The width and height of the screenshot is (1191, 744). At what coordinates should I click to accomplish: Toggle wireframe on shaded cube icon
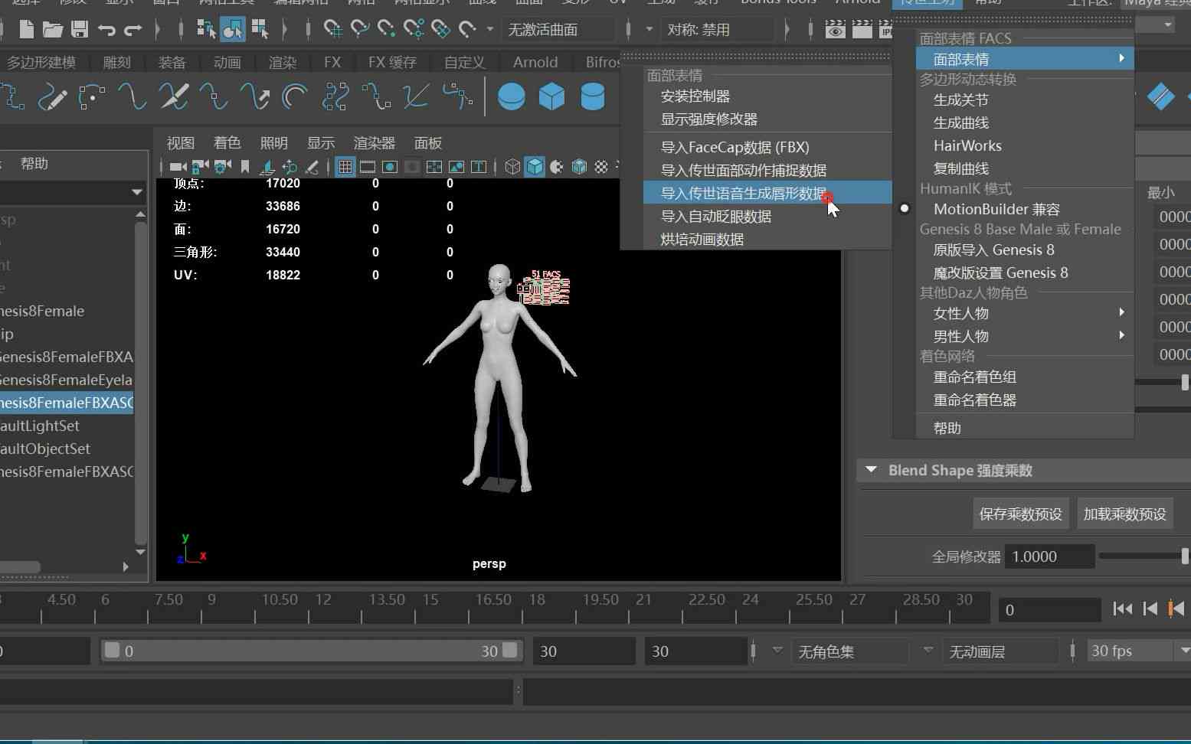pos(579,166)
